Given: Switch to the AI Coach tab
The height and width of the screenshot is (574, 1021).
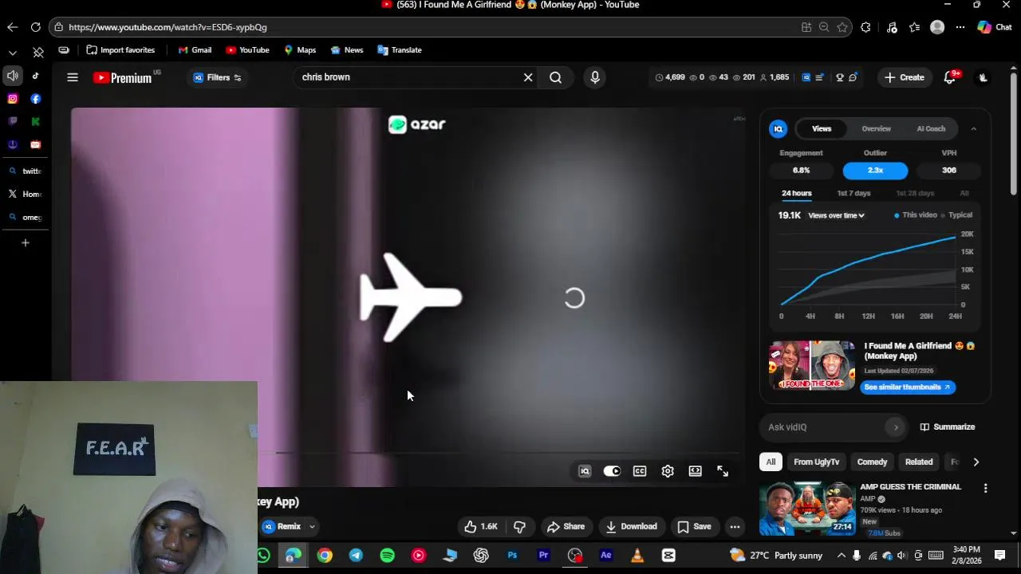Looking at the screenshot, I should click(x=931, y=128).
